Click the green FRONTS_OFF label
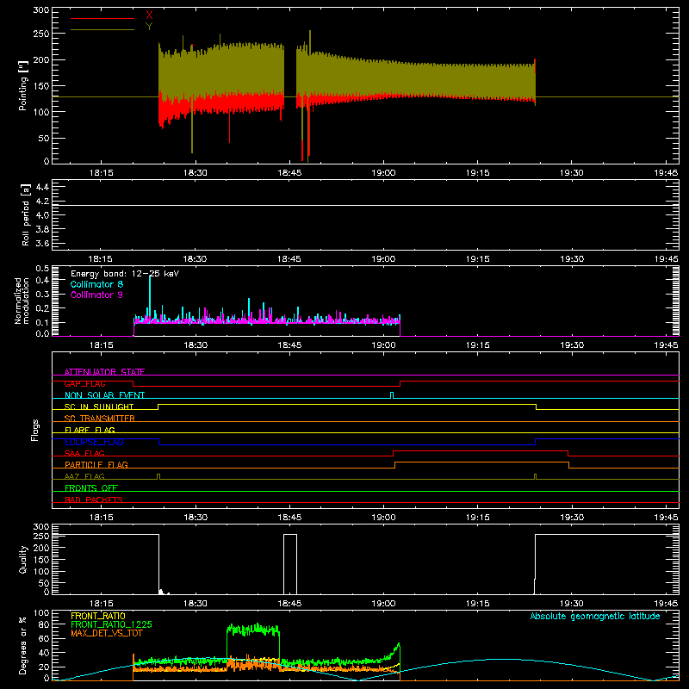The width and height of the screenshot is (689, 689). click(x=91, y=487)
